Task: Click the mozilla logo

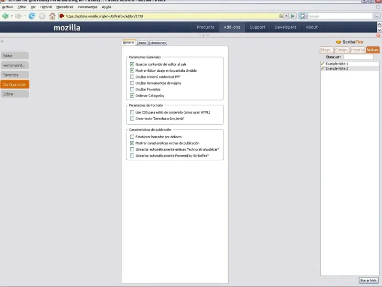Action: coord(67,28)
